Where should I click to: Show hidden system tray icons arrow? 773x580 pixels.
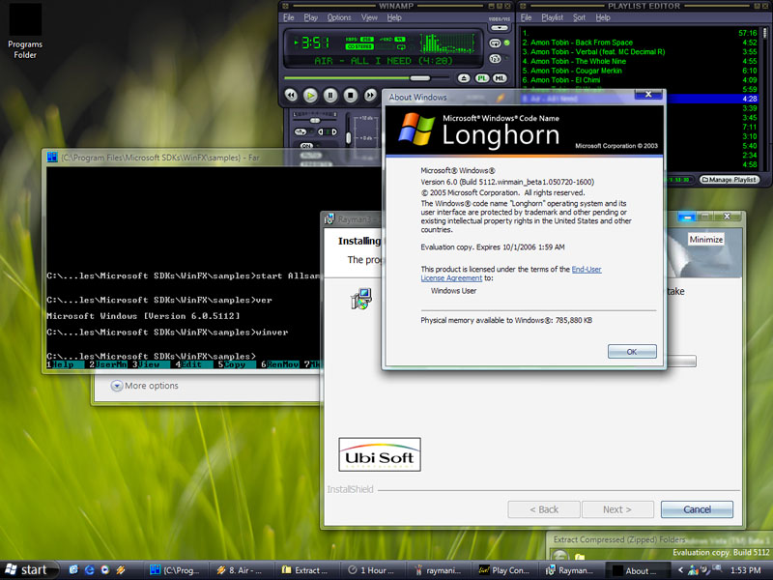(x=681, y=570)
